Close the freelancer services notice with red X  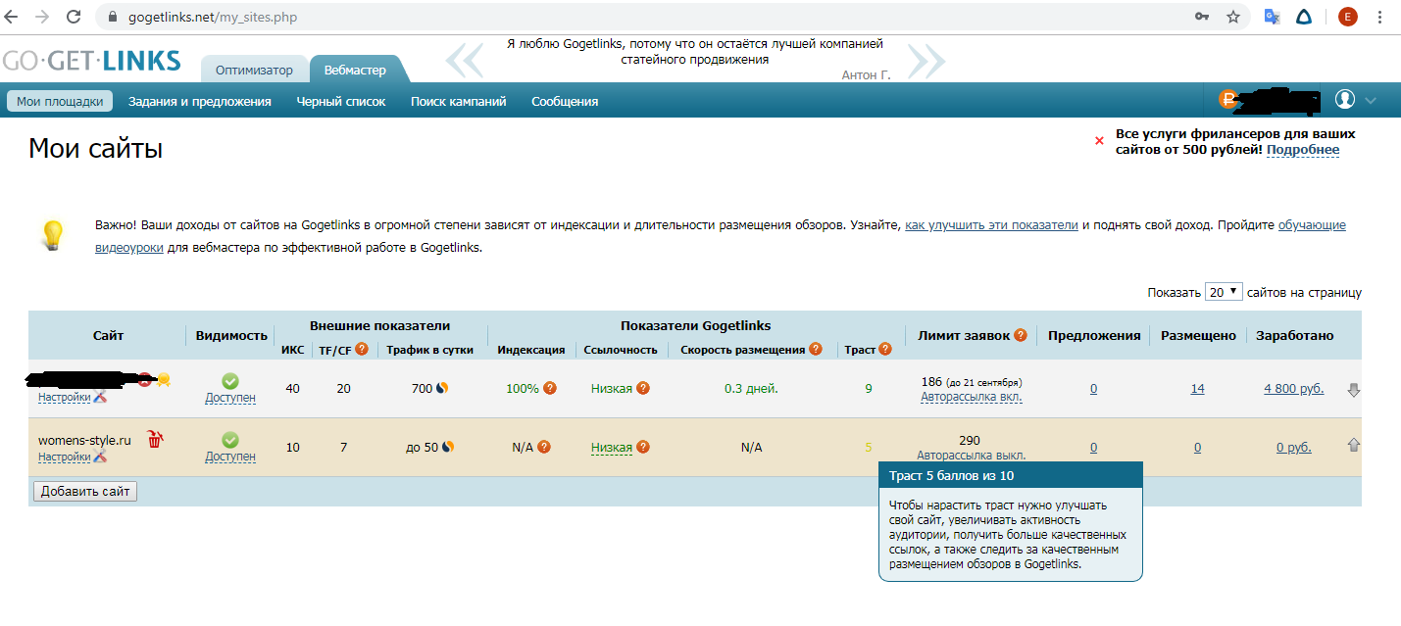[x=1099, y=141]
